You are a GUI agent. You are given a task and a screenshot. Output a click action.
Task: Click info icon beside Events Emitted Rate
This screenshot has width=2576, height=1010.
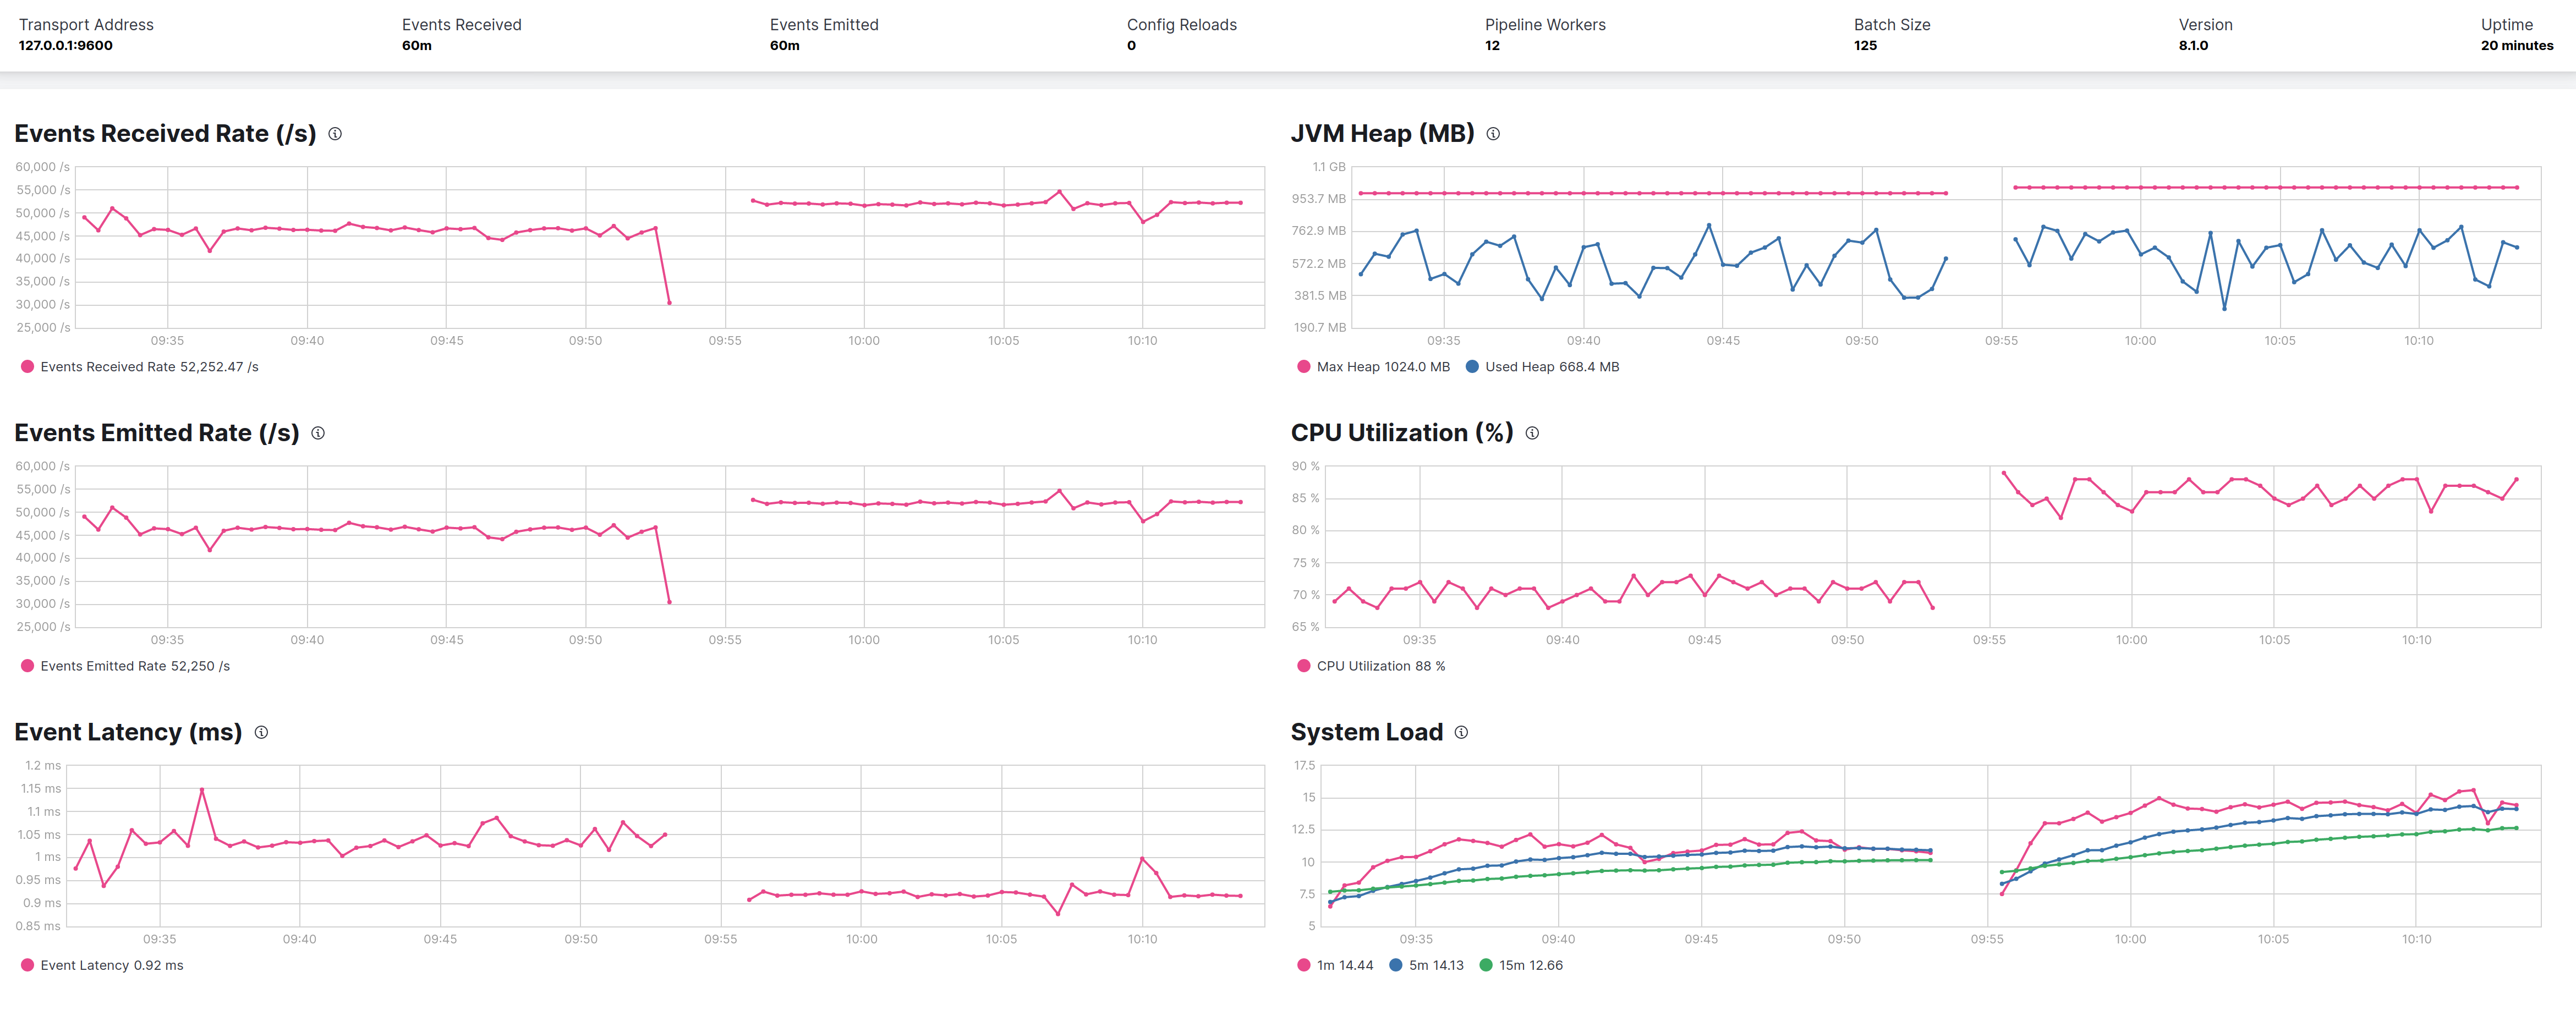[318, 433]
